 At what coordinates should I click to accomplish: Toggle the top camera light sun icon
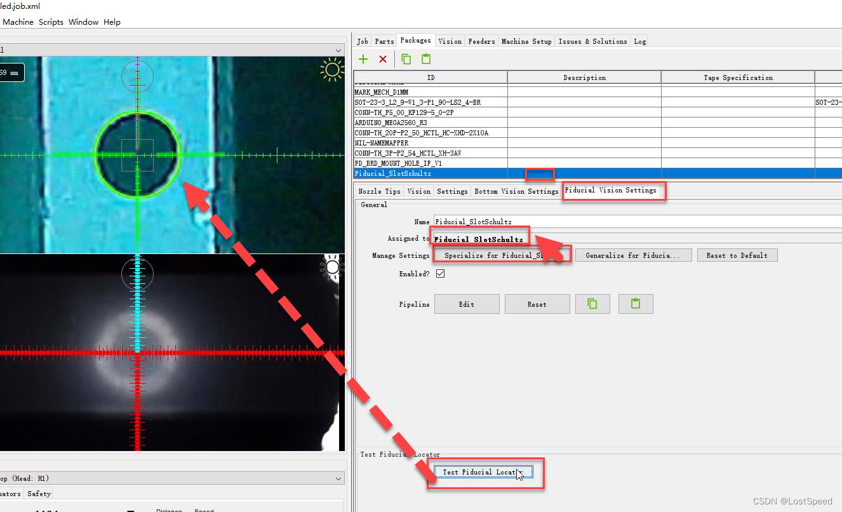coord(332,70)
